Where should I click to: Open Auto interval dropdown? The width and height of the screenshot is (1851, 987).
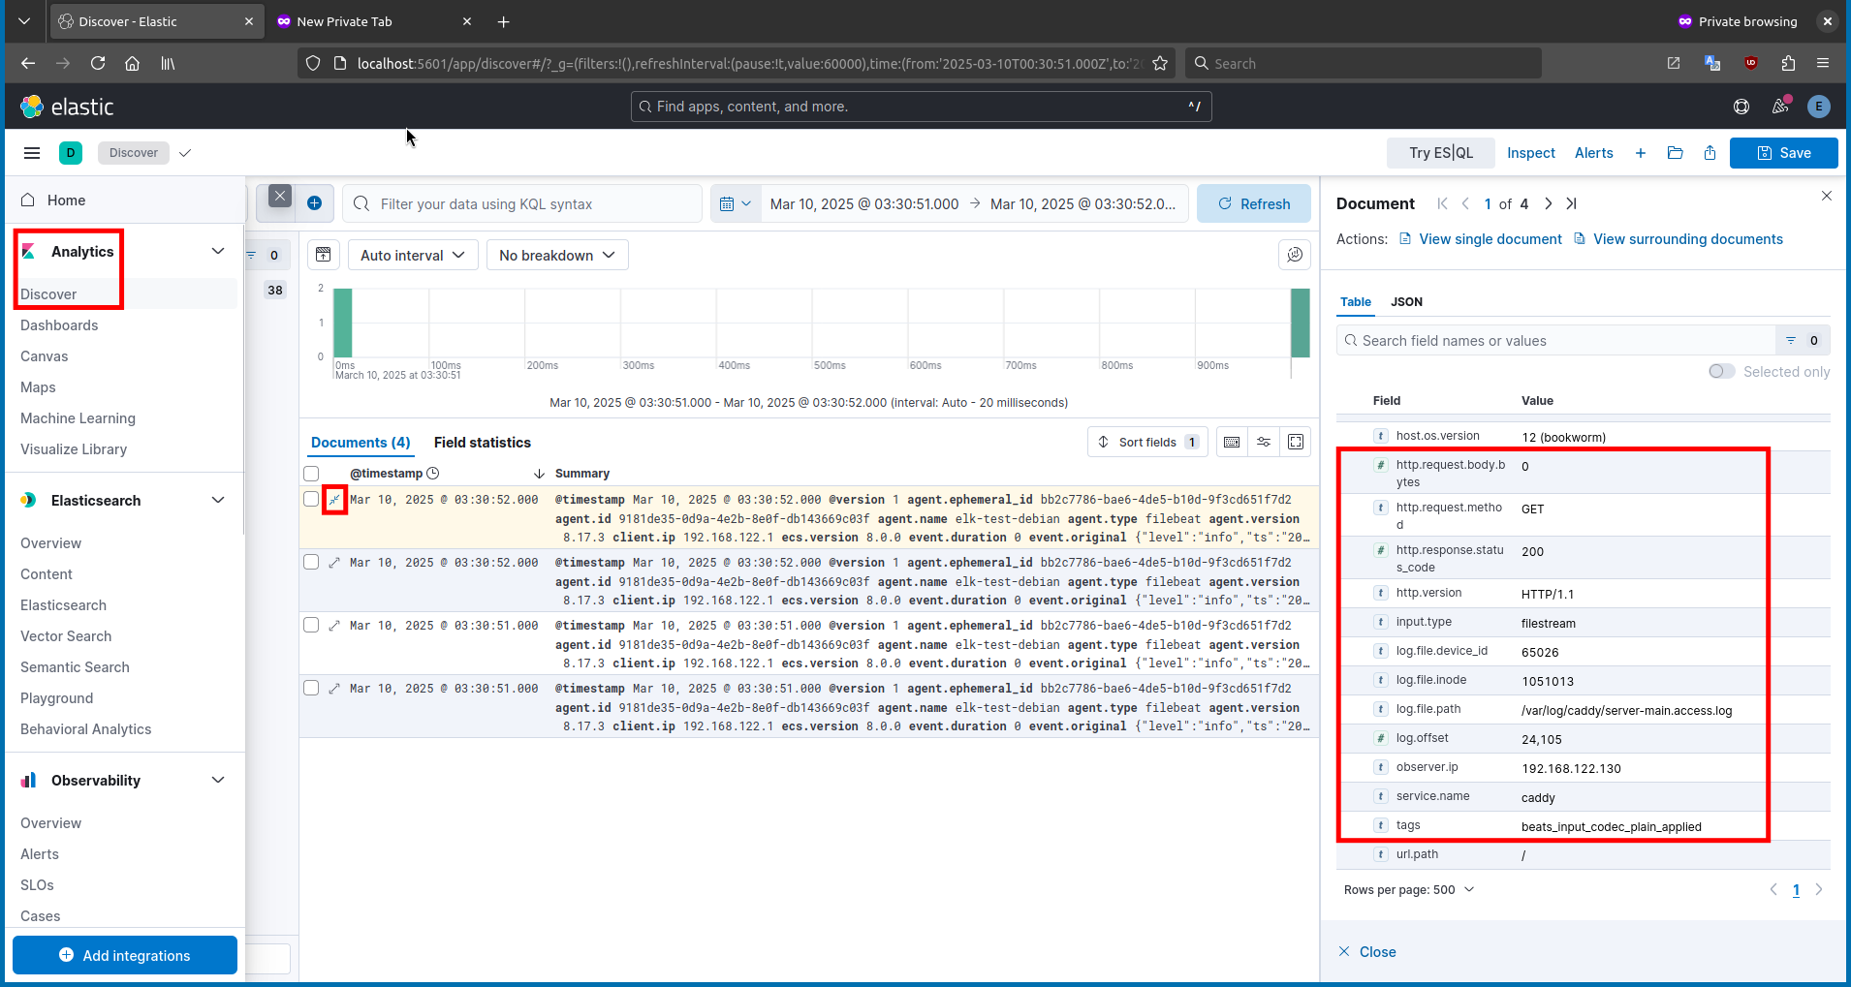(x=413, y=255)
